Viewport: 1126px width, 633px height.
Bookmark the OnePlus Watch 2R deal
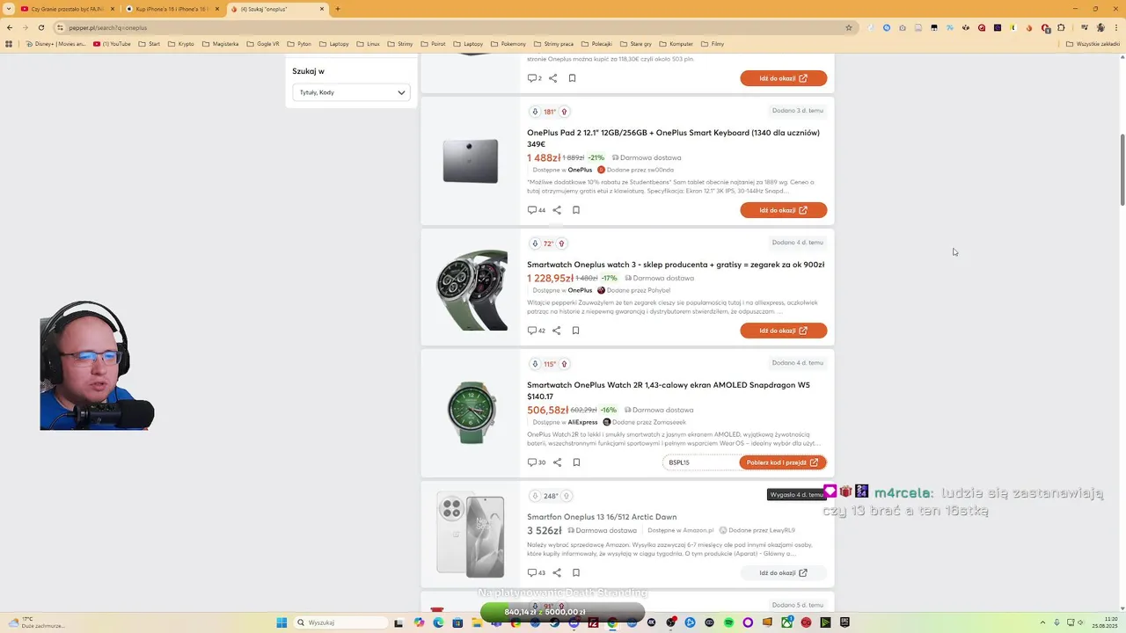576,462
